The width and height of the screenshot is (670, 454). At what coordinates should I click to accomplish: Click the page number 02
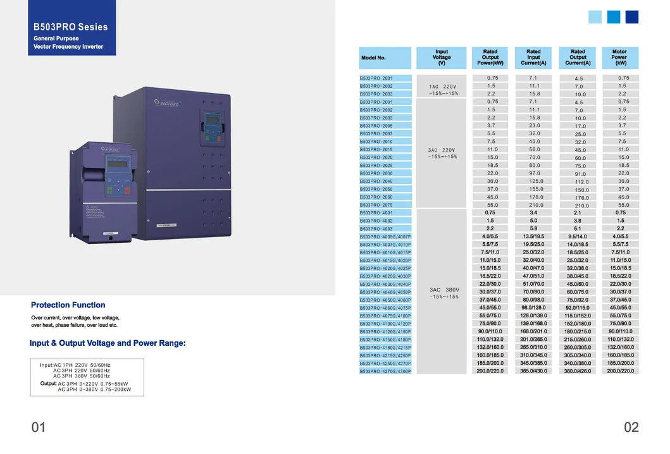pyautogui.click(x=631, y=427)
